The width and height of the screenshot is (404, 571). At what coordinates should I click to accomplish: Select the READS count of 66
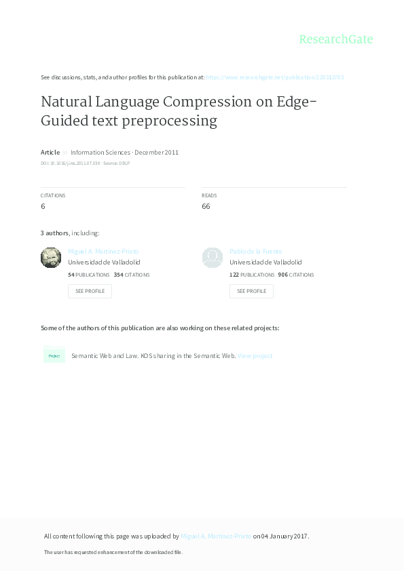pyautogui.click(x=208, y=205)
